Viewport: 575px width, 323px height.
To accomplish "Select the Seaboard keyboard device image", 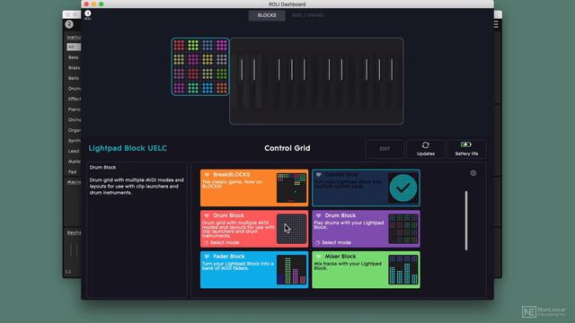I will [x=316, y=81].
